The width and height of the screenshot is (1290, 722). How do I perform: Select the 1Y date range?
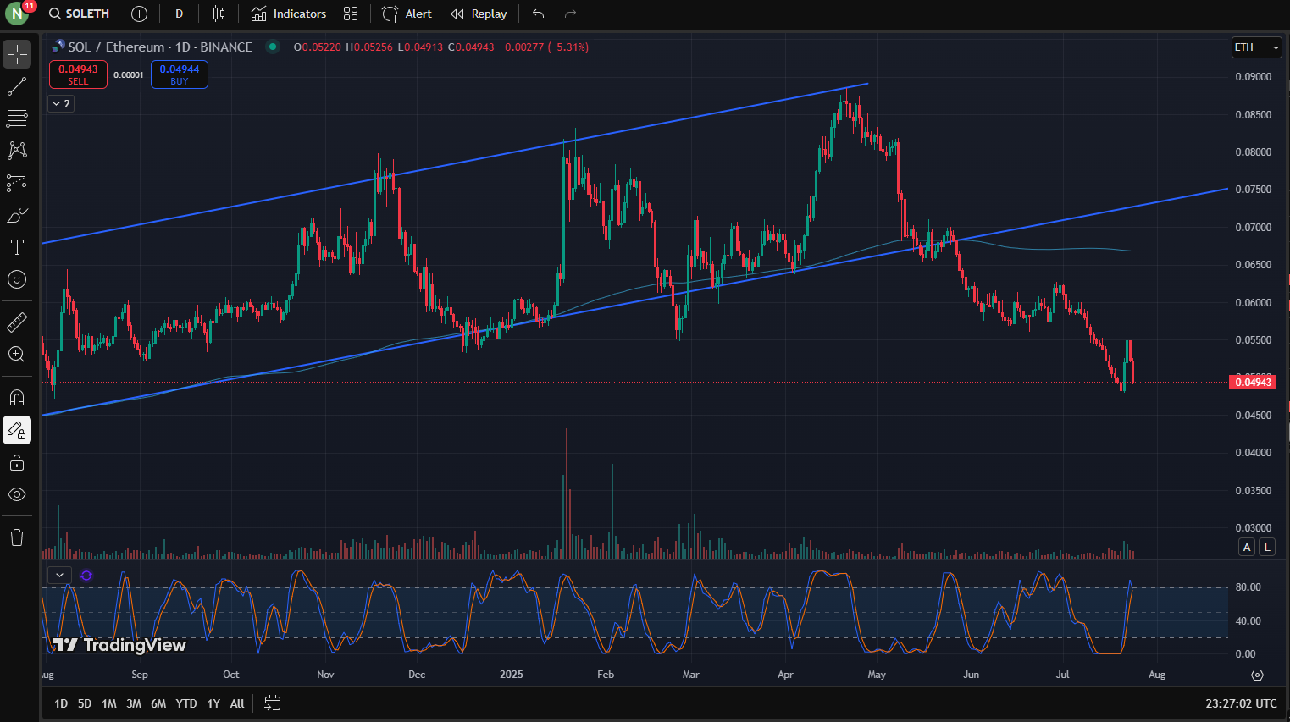pyautogui.click(x=213, y=703)
